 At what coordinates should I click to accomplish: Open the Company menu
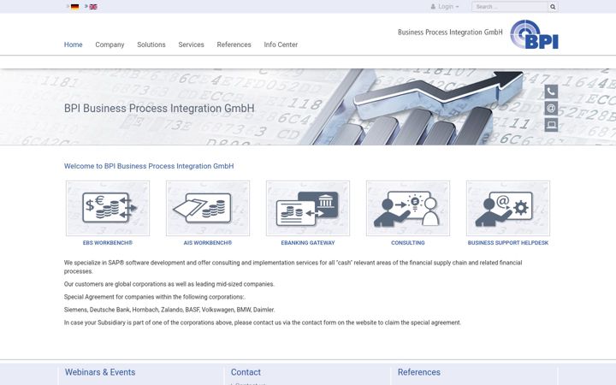pyautogui.click(x=110, y=44)
